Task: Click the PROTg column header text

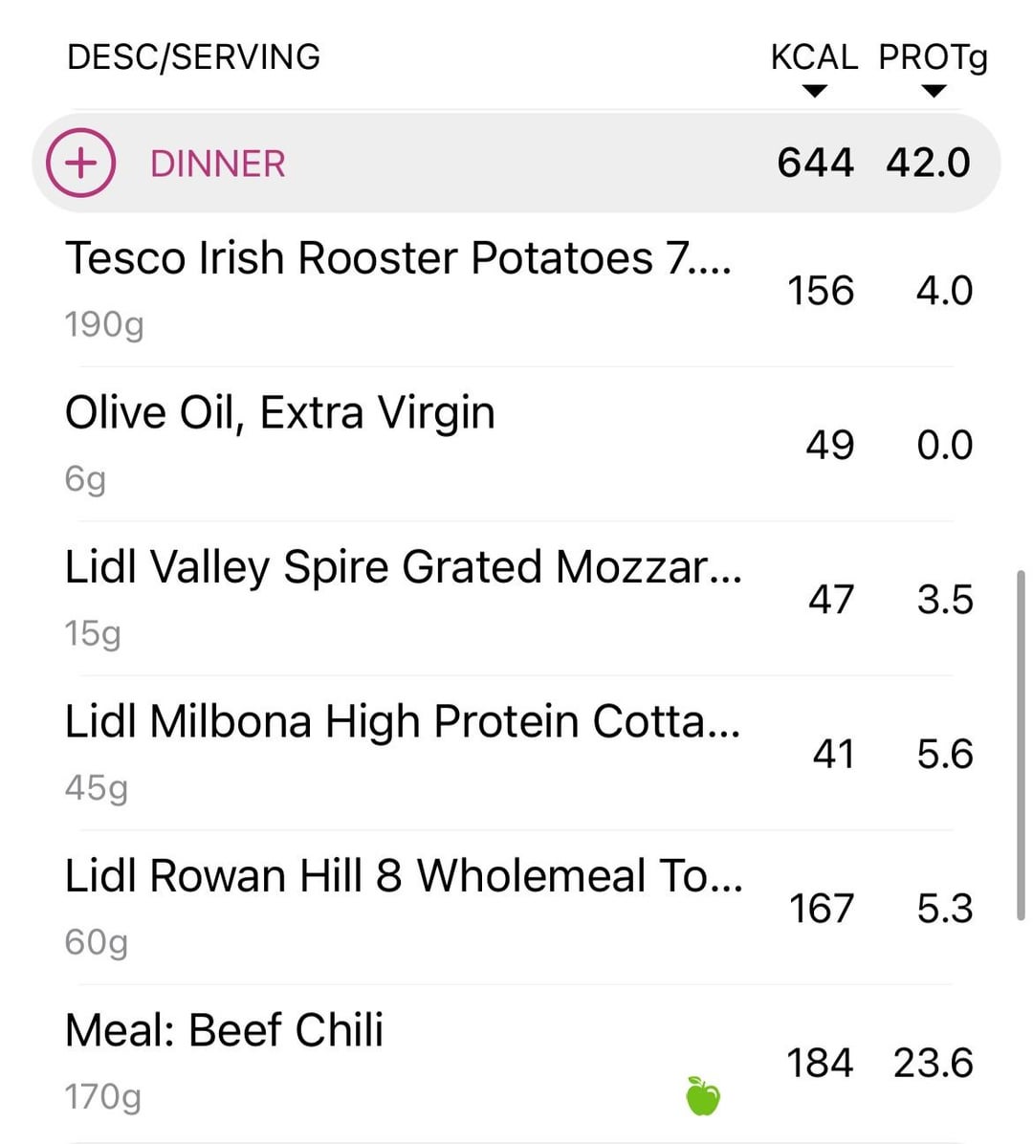Action: click(x=933, y=57)
